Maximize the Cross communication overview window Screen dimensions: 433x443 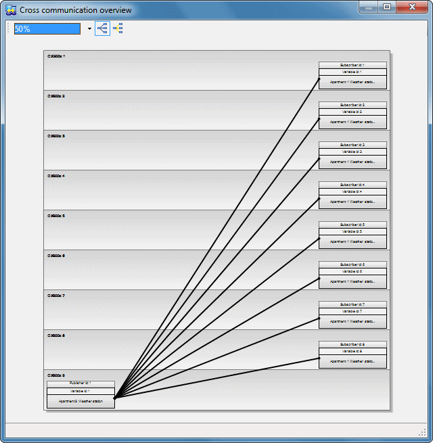pyautogui.click(x=387, y=7)
